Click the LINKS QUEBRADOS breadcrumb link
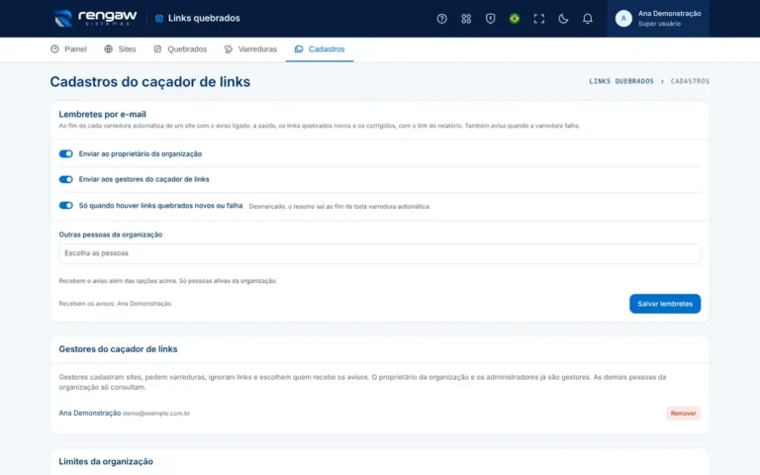The image size is (760, 475). click(x=621, y=81)
